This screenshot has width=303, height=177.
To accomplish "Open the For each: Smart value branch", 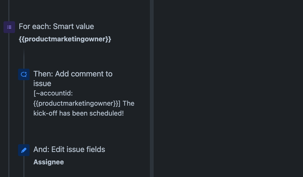I will [56, 27].
